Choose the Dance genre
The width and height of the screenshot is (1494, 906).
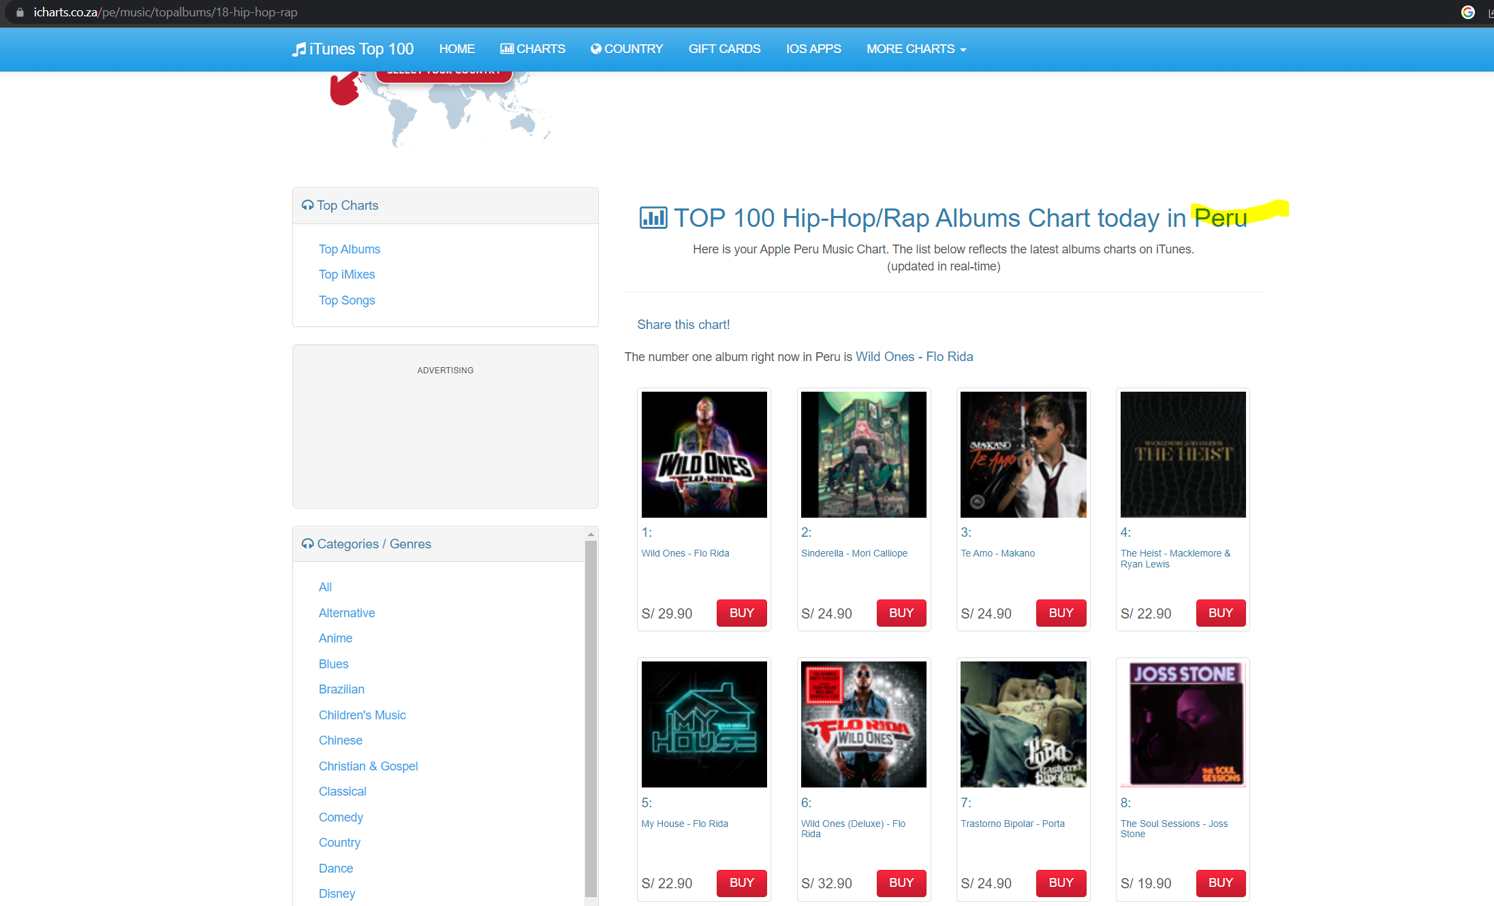336,869
